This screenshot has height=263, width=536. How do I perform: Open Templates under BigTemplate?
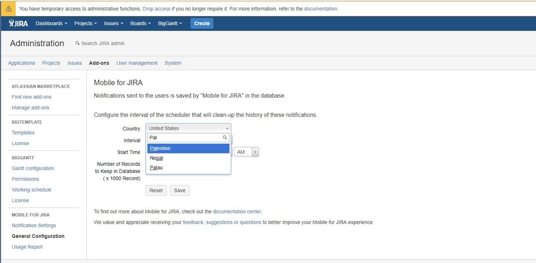pos(23,133)
